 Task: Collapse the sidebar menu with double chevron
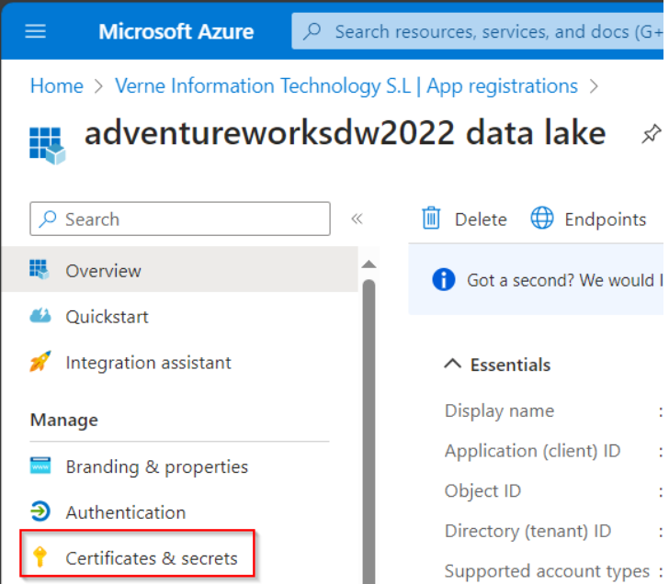[357, 219]
